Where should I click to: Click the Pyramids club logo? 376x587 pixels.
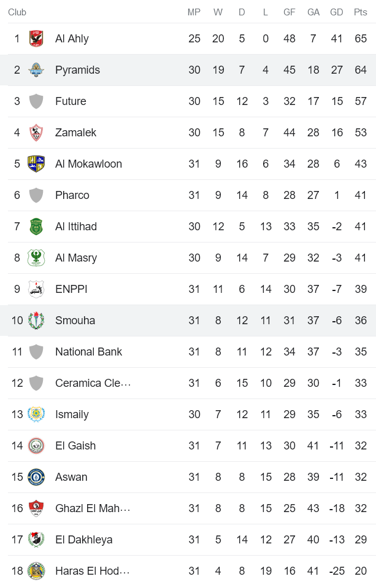(36, 70)
